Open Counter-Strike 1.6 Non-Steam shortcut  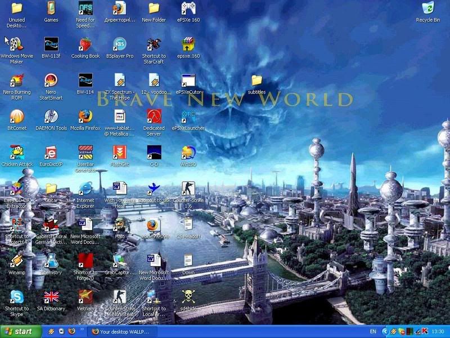[120, 297]
